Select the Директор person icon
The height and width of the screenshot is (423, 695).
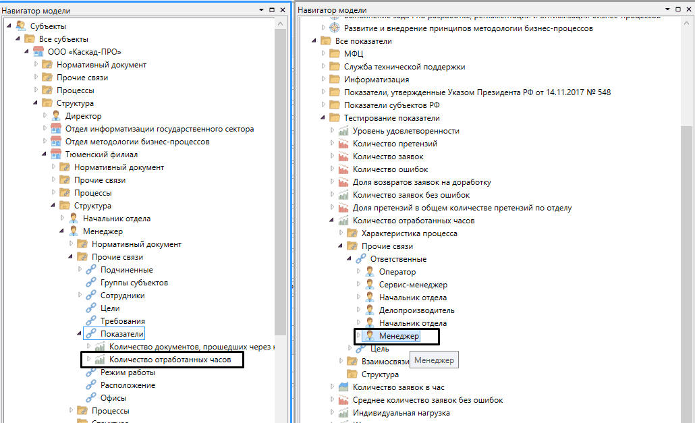pyautogui.click(x=56, y=115)
